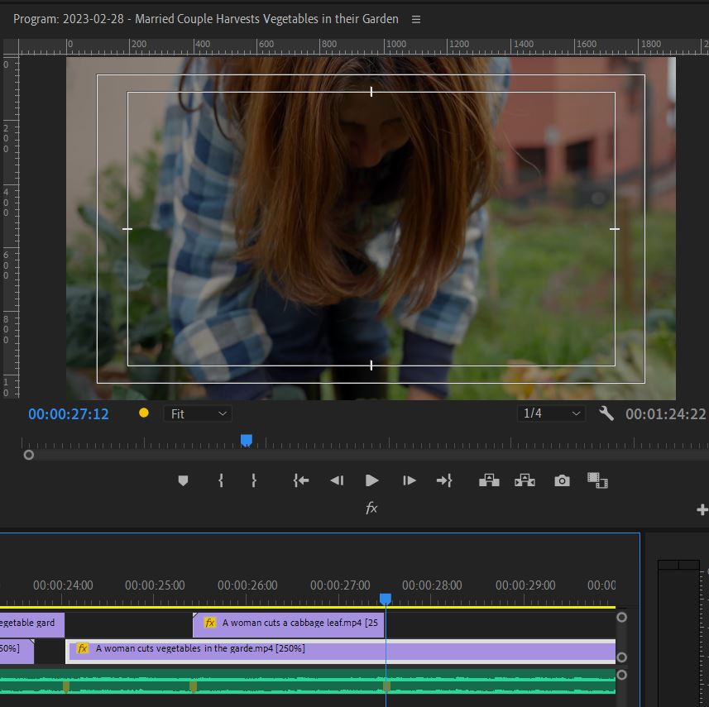Click the program title 'Married Couple Harvests Vegetables' tab
Image resolution: width=709 pixels, height=707 pixels.
206,19
